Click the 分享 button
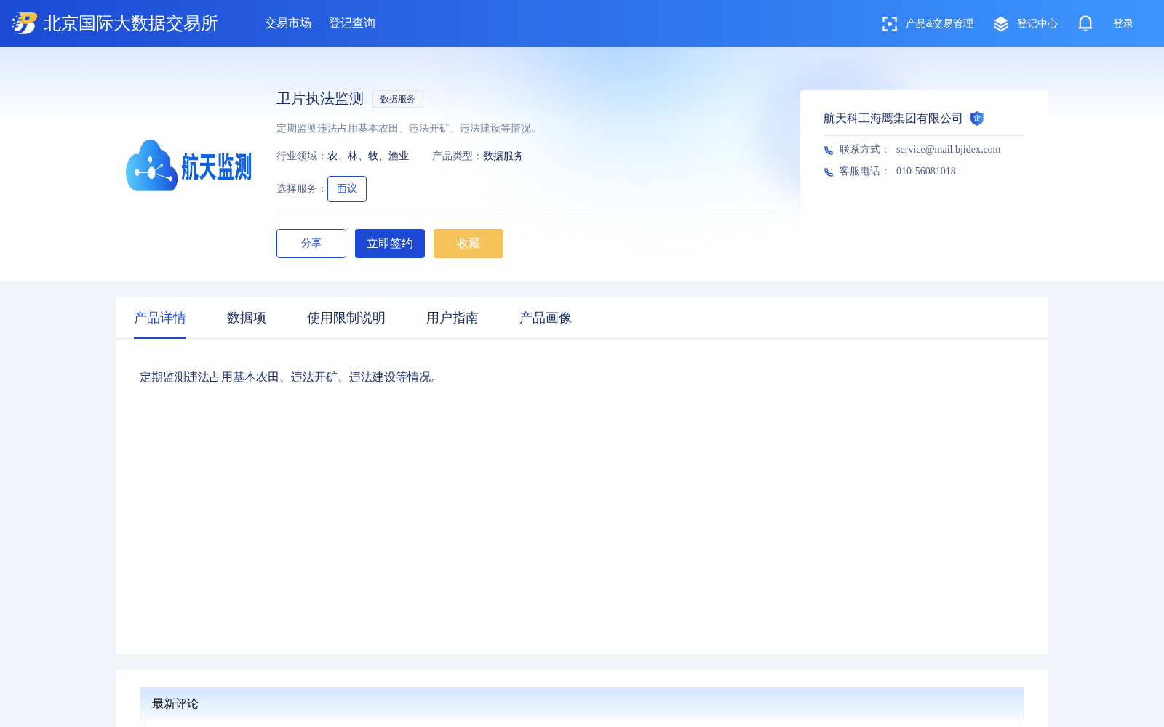1164x727 pixels. coord(311,244)
